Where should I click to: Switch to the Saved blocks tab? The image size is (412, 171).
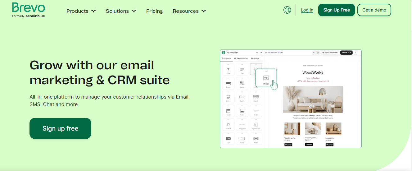(x=241, y=58)
